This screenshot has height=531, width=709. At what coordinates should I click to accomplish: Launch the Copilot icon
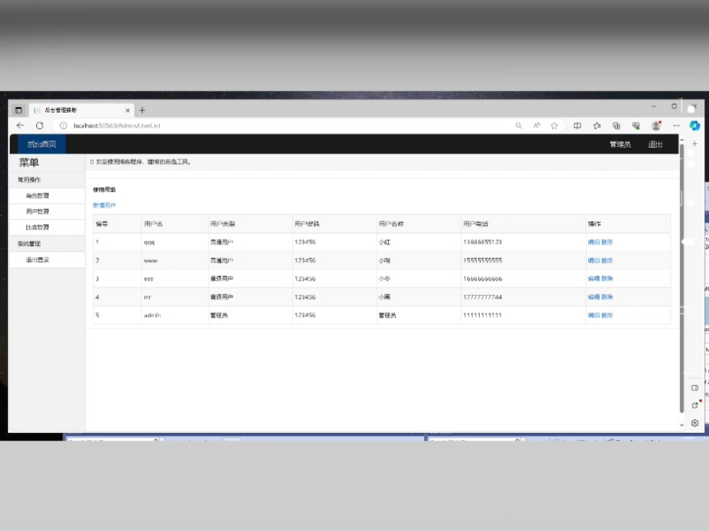[x=695, y=125]
